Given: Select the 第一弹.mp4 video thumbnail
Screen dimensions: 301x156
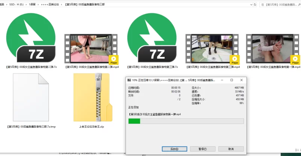Looking at the screenshot, I should pyautogui.click(x=272, y=49).
